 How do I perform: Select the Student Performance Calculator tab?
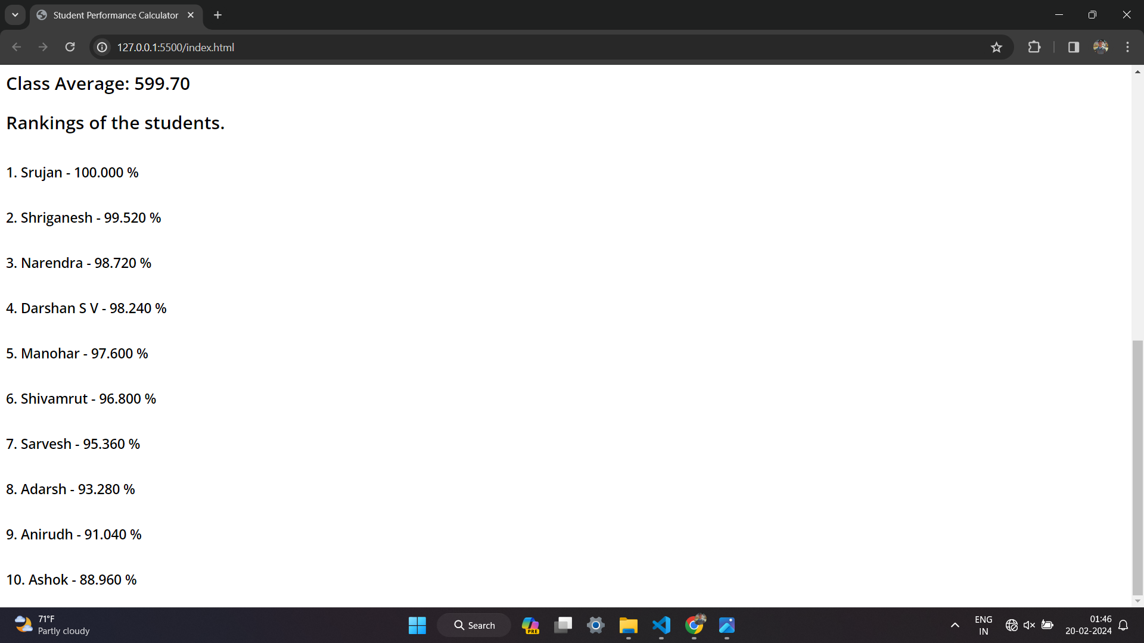point(116,15)
